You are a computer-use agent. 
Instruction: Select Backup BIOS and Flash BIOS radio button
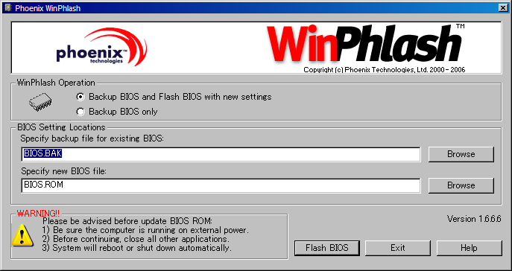tap(80, 97)
